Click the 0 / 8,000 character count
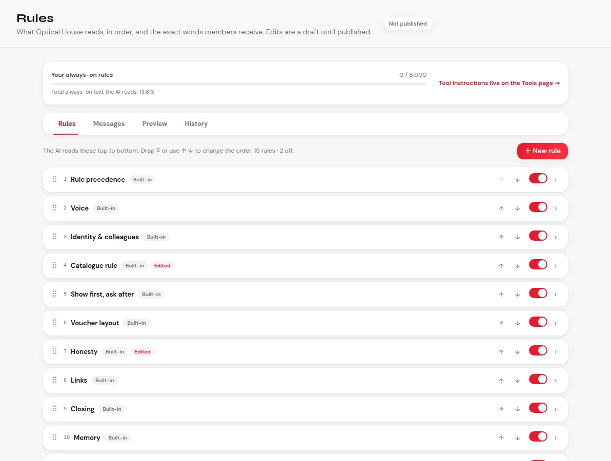The width and height of the screenshot is (611, 461). (413, 75)
